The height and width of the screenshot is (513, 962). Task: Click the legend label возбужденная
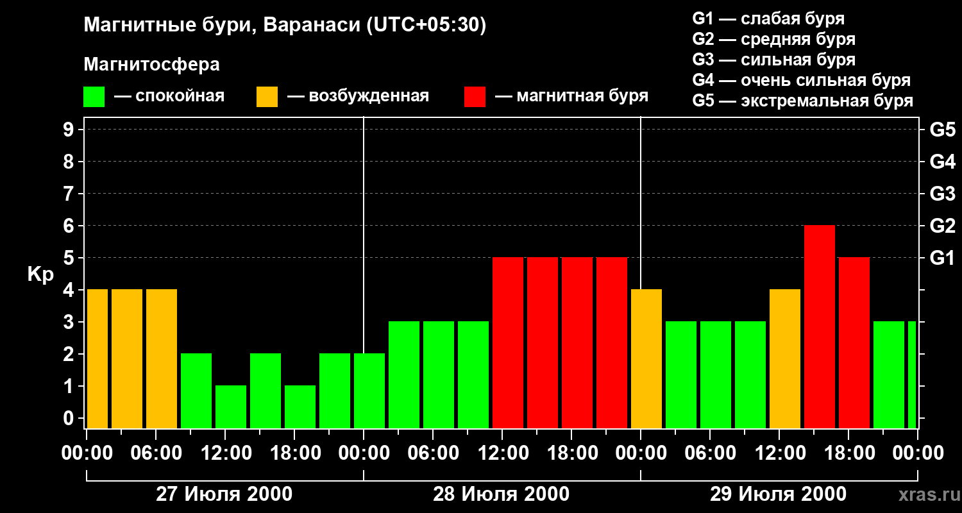369,96
